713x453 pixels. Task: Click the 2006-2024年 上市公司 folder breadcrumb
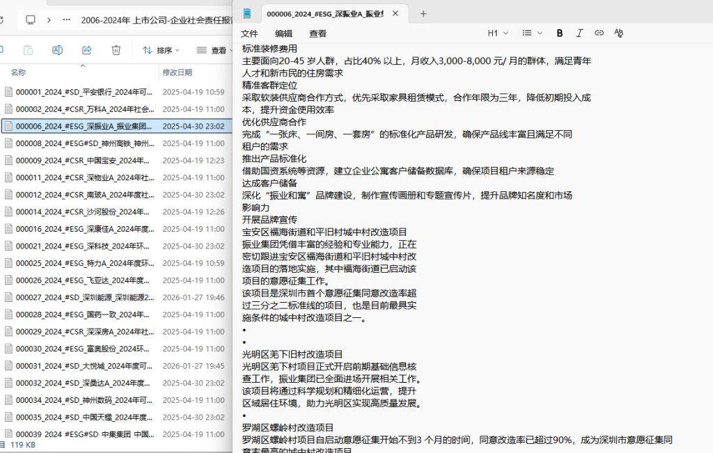[x=157, y=20]
